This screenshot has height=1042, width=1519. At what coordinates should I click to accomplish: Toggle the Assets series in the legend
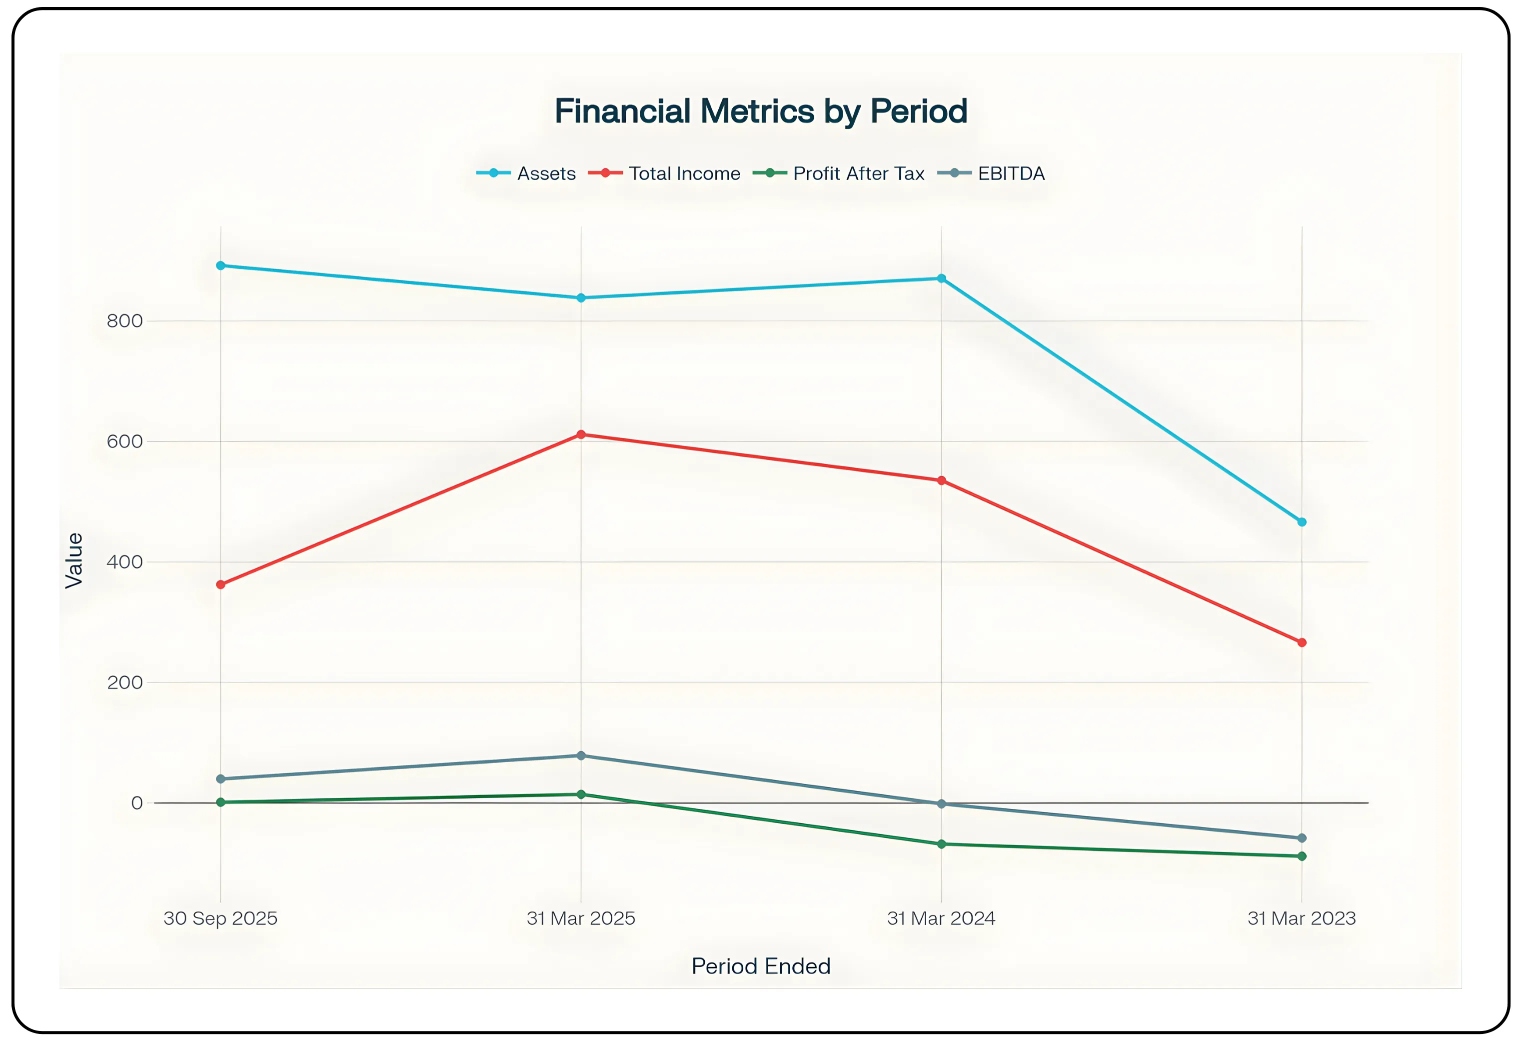coord(546,173)
